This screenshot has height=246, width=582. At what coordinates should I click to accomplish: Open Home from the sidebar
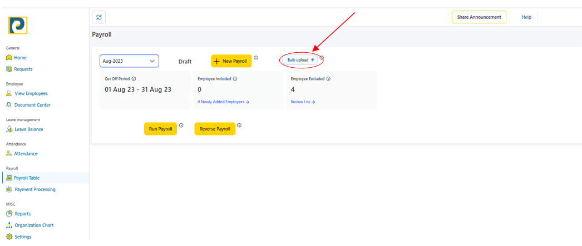20,58
